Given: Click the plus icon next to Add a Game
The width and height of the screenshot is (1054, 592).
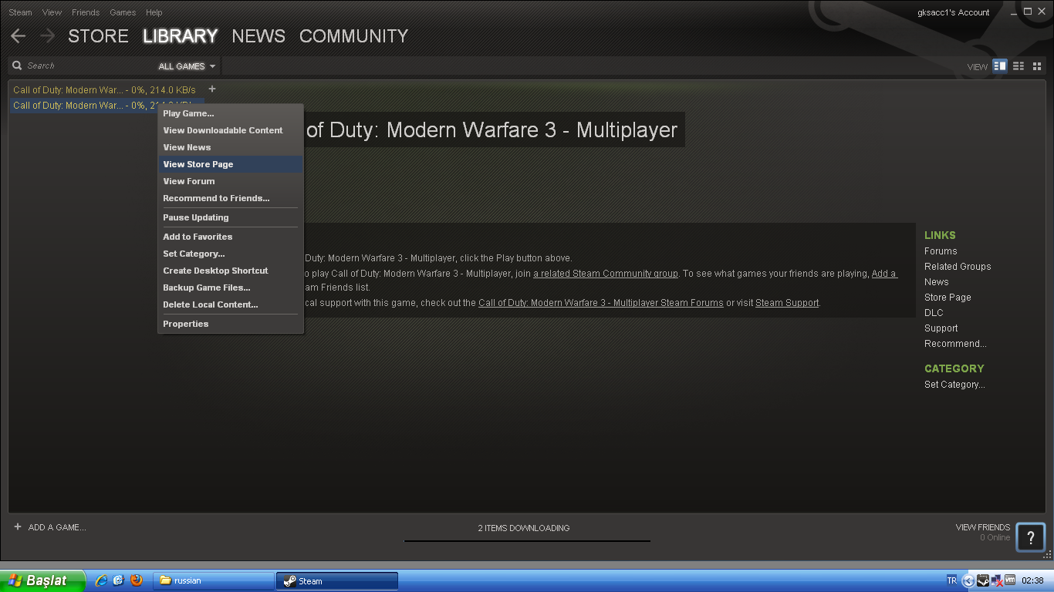Looking at the screenshot, I should tap(18, 527).
